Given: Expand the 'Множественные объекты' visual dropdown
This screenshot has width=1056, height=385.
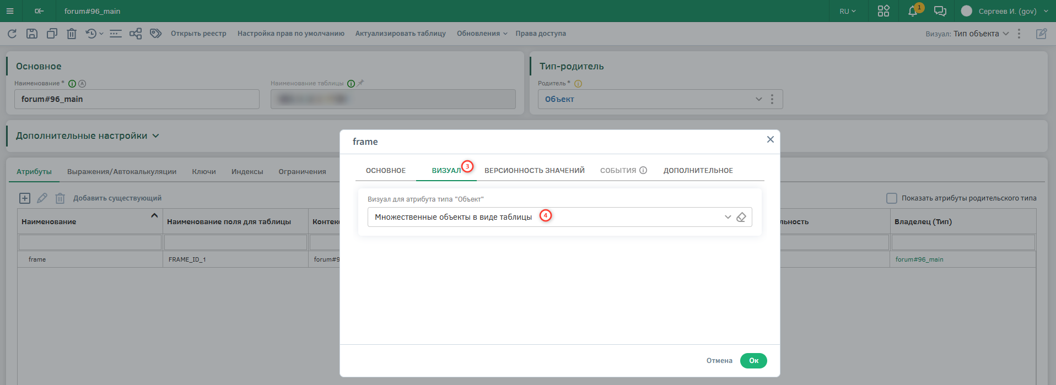Looking at the screenshot, I should coord(728,217).
